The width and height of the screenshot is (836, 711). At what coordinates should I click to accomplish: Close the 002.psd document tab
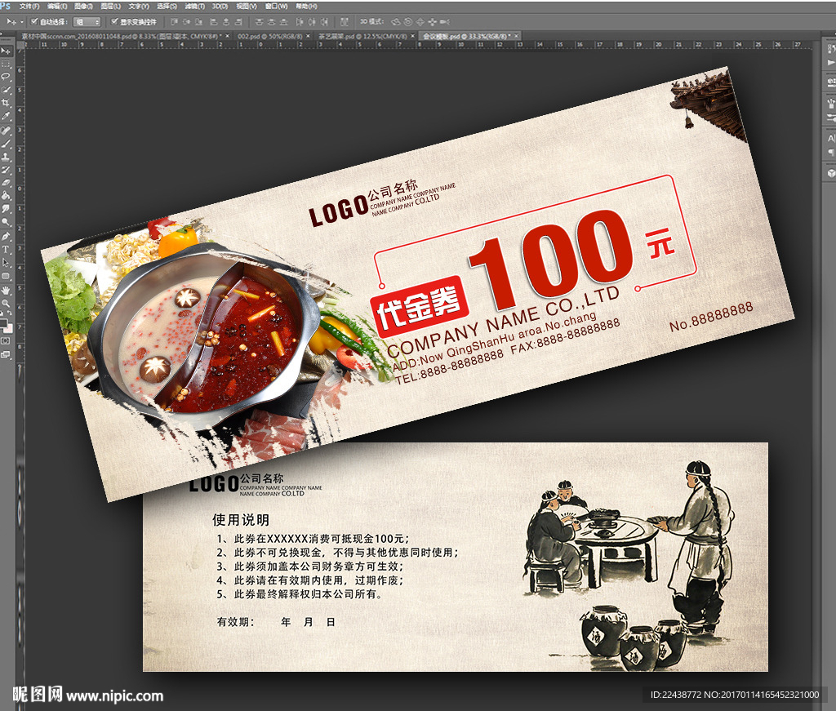pos(308,36)
